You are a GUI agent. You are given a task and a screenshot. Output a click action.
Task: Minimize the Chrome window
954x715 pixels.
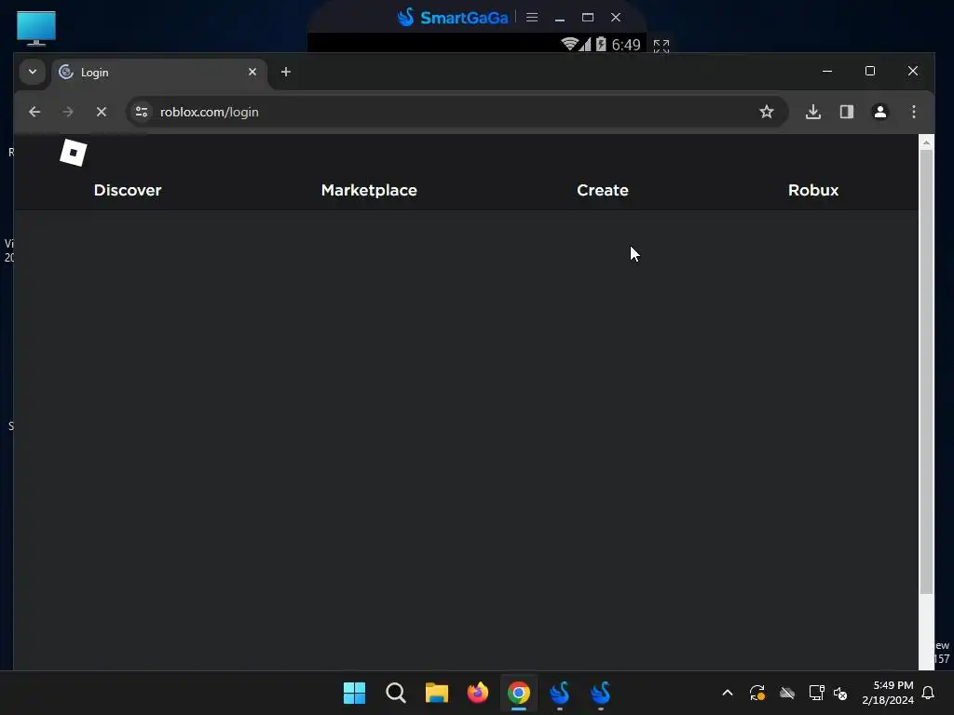827,71
